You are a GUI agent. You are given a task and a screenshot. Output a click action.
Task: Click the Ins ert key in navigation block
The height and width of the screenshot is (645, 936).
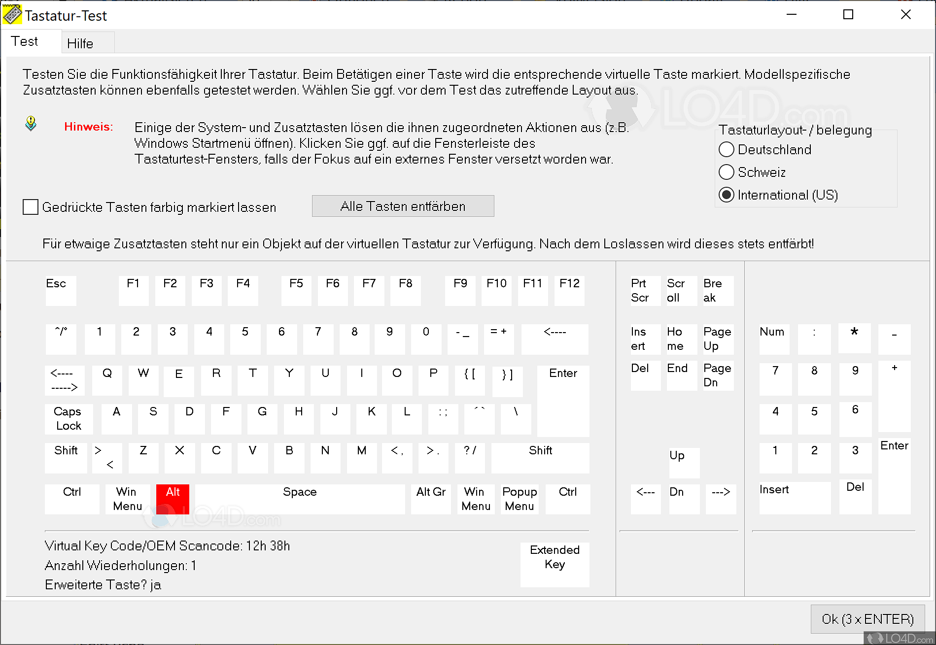pyautogui.click(x=646, y=339)
